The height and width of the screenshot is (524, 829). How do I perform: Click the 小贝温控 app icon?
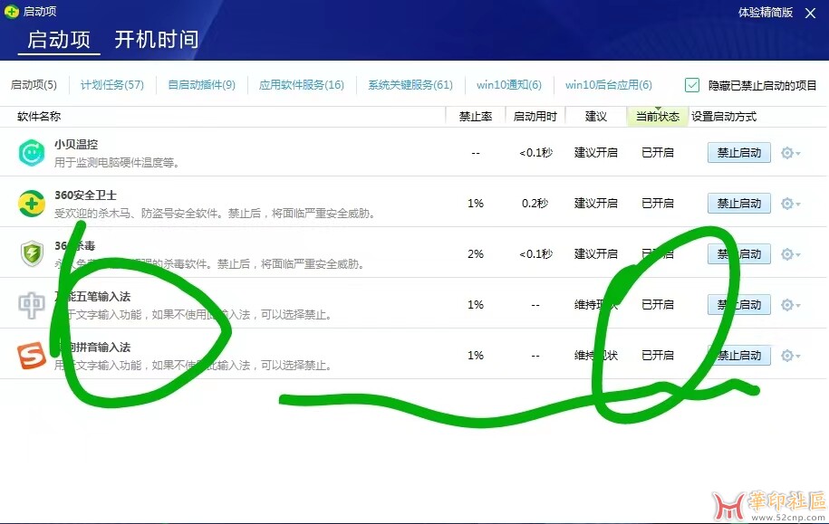pos(32,153)
